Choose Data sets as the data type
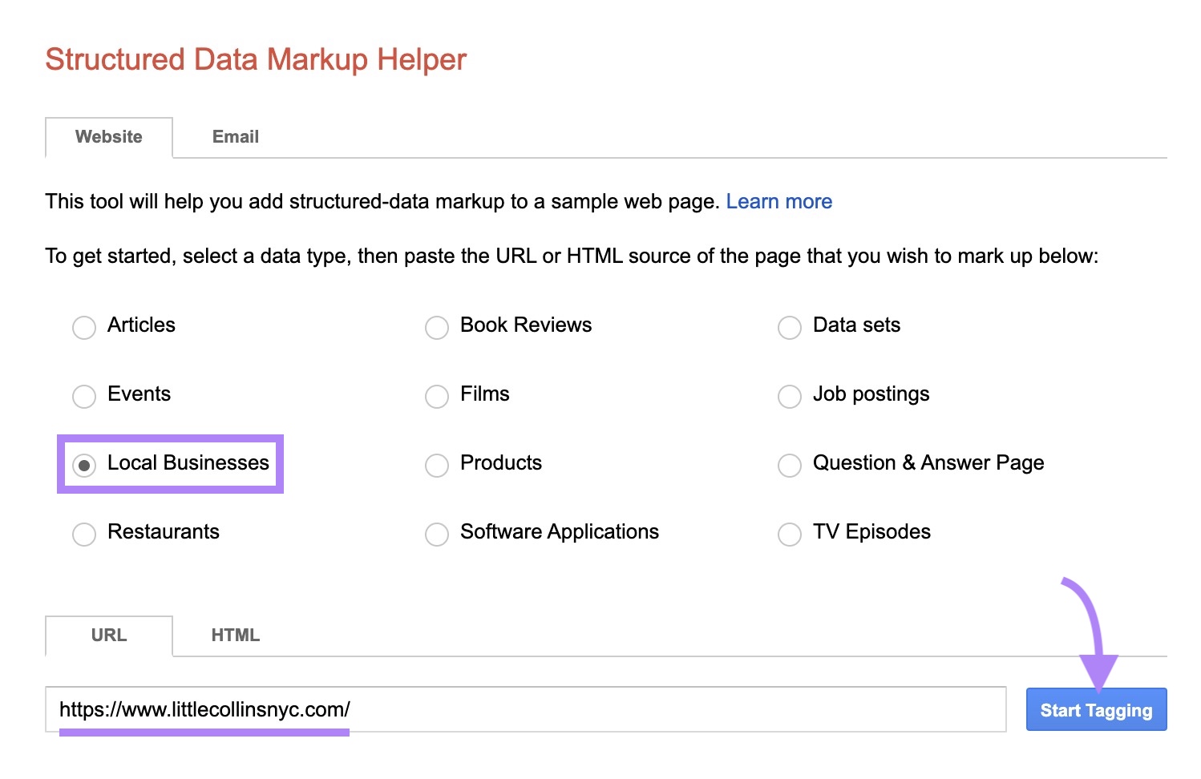The width and height of the screenshot is (1201, 779). [x=789, y=327]
